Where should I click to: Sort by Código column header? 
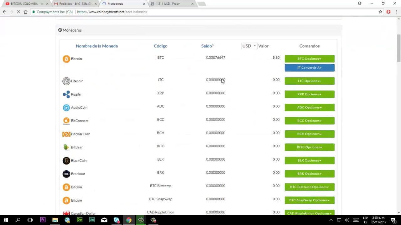(160, 46)
